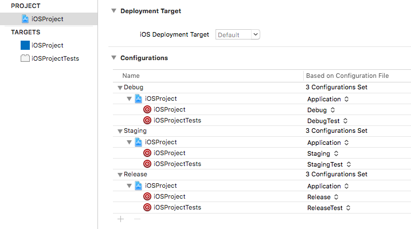Collapse iOSProject under Staging configuration
Viewport: 411px width, 229px height.
[129, 142]
